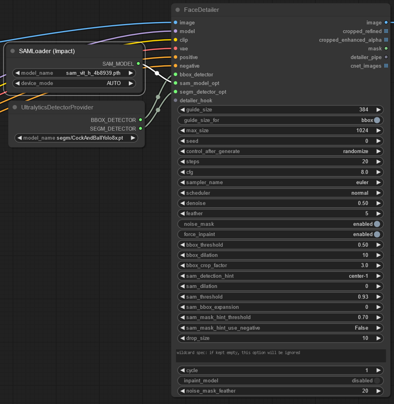Screen dimensions: 394x404
Task: Click the BBOX_DETECTOR output port
Action: (140, 120)
